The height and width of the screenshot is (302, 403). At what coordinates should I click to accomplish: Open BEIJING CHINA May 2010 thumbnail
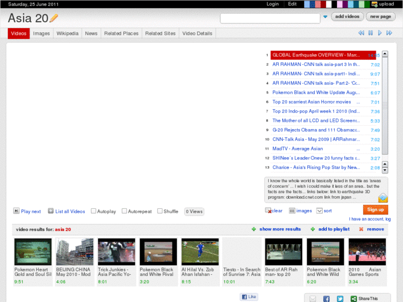coord(74,252)
